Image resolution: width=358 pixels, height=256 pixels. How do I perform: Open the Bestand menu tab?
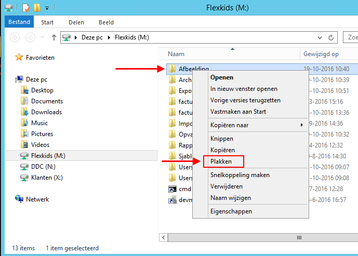click(x=19, y=22)
